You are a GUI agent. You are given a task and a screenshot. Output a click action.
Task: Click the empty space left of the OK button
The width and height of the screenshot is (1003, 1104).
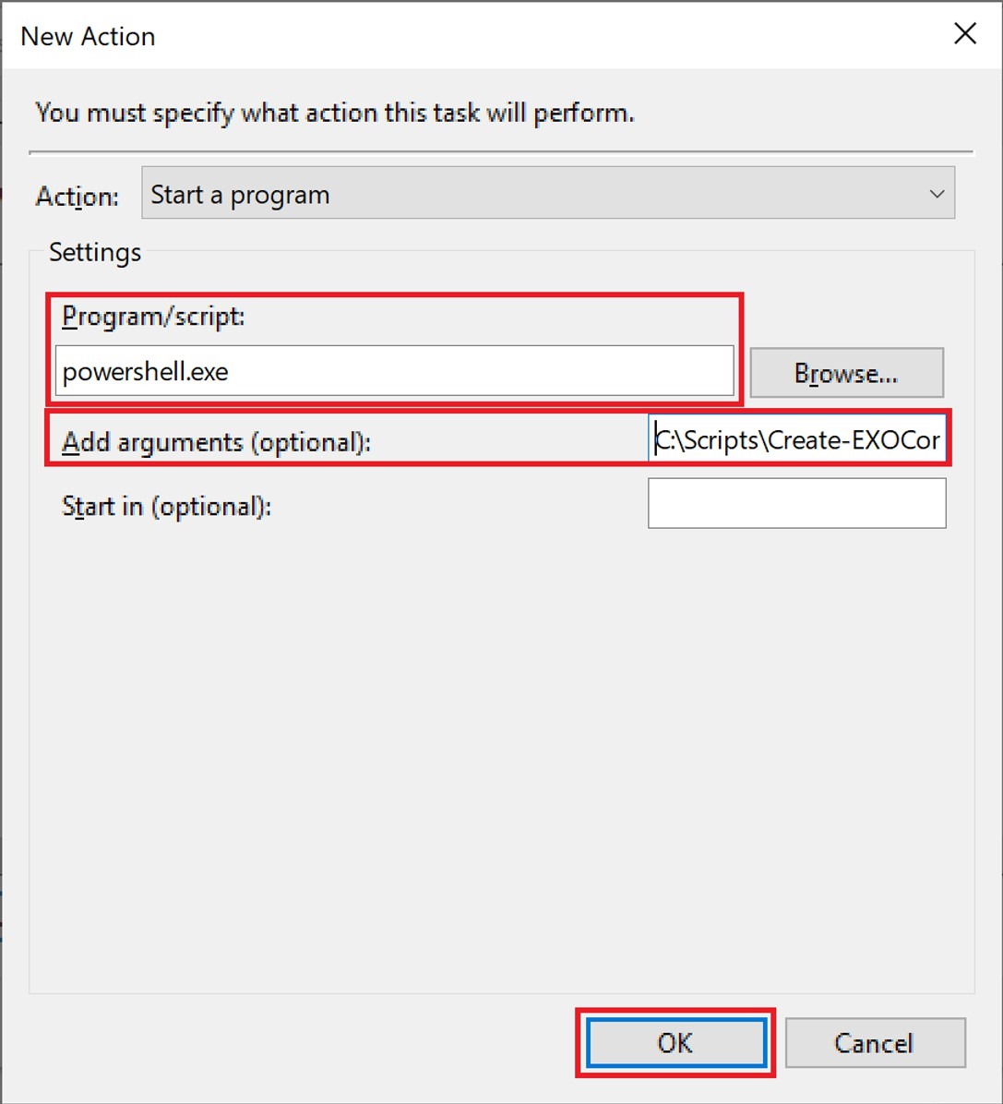pos(304,1043)
